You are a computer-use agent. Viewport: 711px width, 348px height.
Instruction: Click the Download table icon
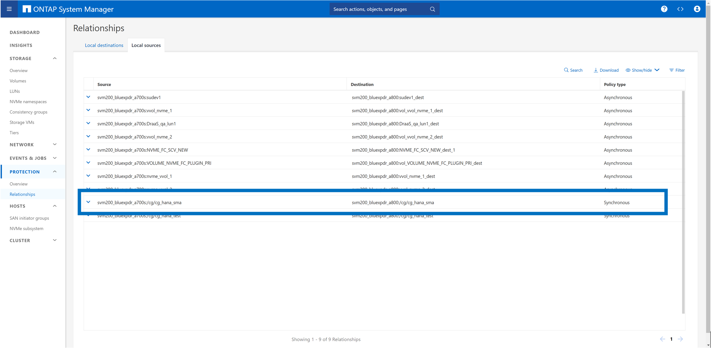596,70
